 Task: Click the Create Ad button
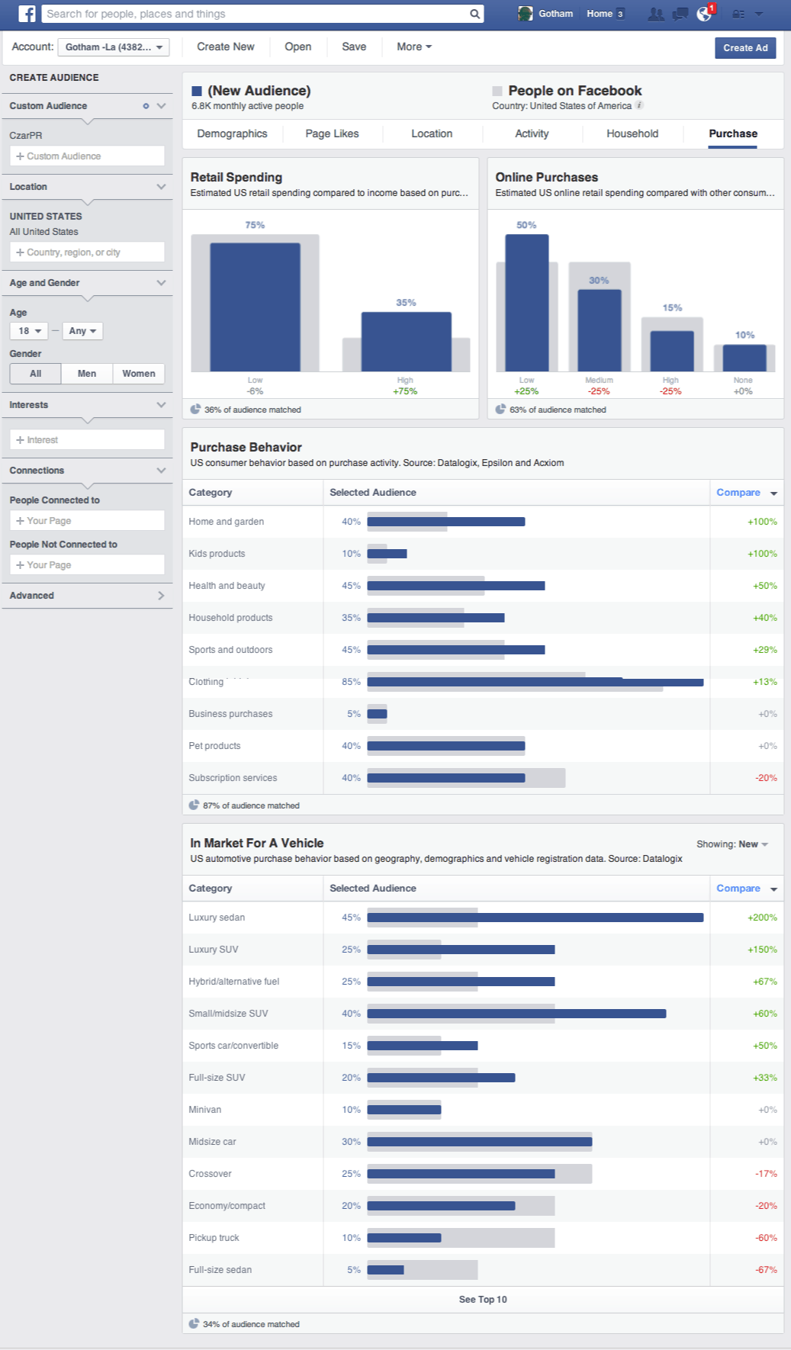pos(744,48)
